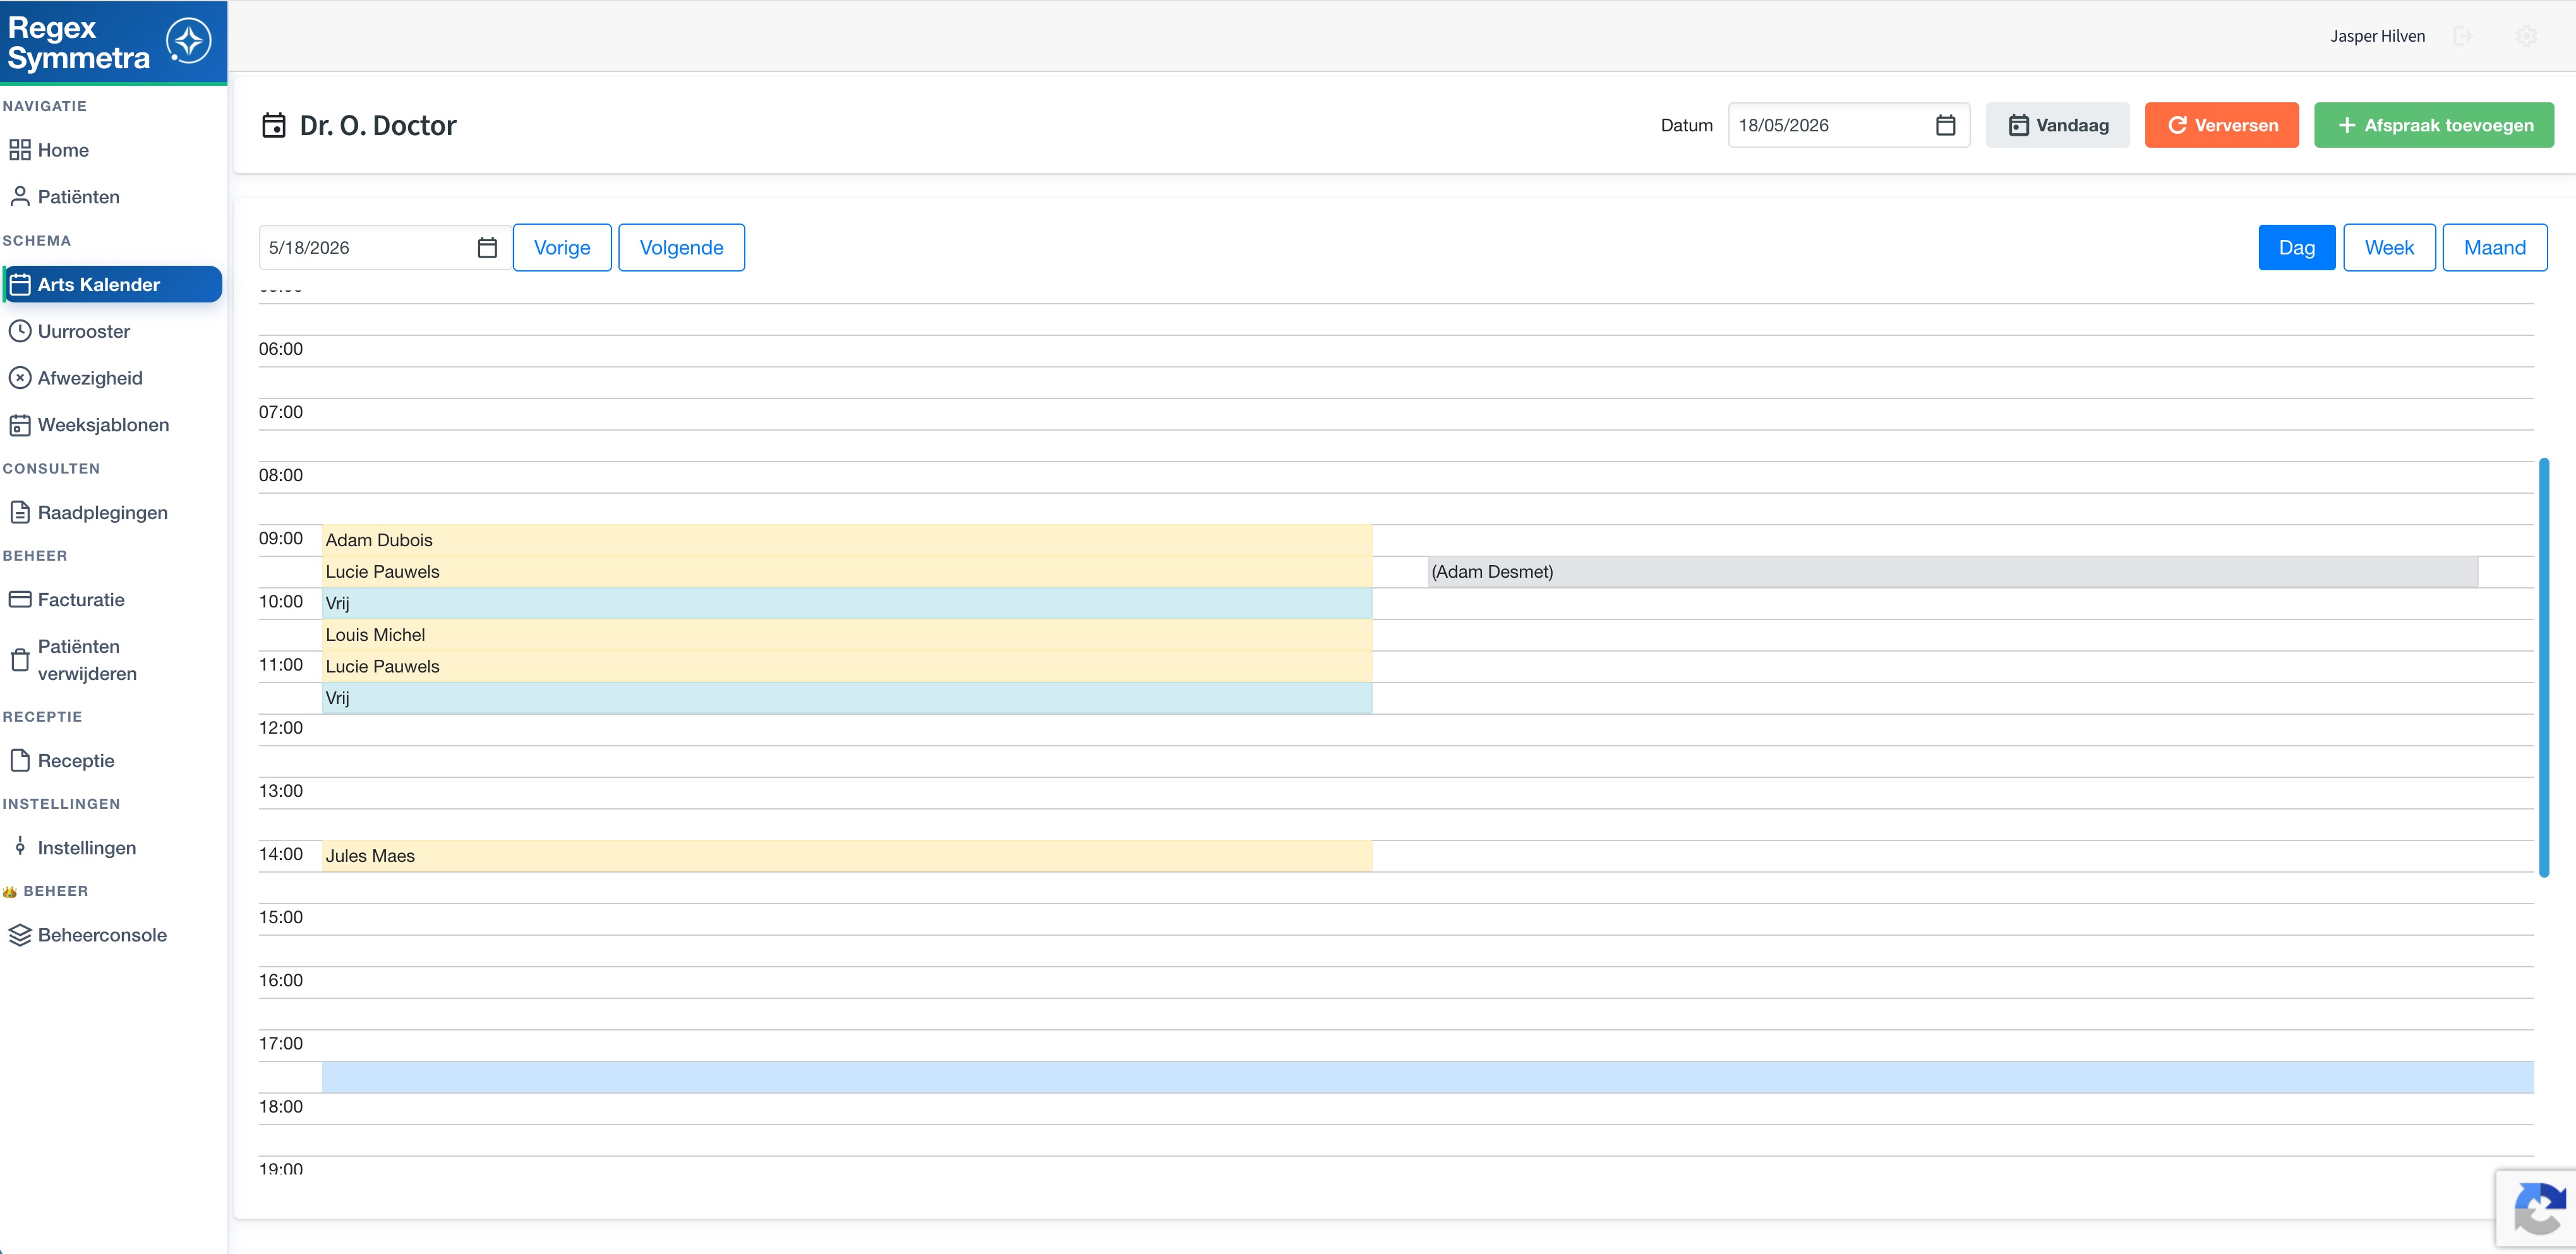Go to Vorige day
This screenshot has height=1254, width=2576.
click(x=562, y=248)
